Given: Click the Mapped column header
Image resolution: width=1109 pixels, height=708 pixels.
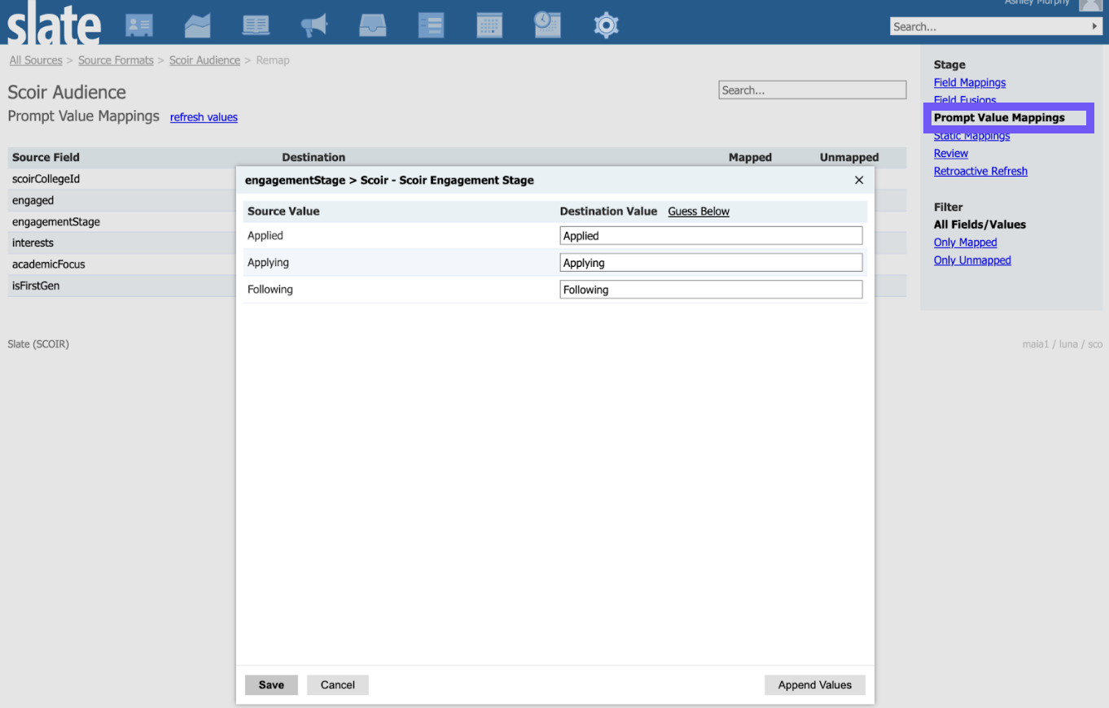Looking at the screenshot, I should point(750,157).
